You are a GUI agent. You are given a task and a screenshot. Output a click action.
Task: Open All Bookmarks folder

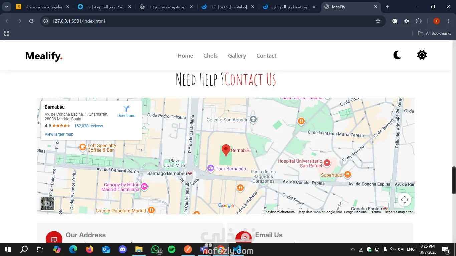click(x=434, y=33)
